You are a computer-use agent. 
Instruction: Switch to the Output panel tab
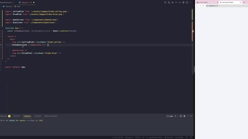[17, 116]
